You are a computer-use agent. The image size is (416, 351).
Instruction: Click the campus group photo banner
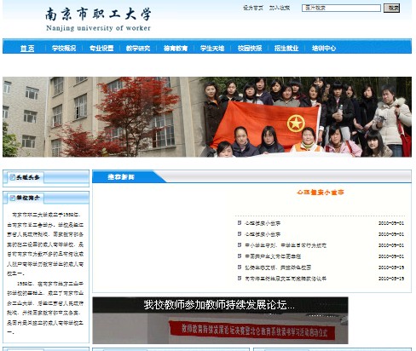tap(207, 117)
